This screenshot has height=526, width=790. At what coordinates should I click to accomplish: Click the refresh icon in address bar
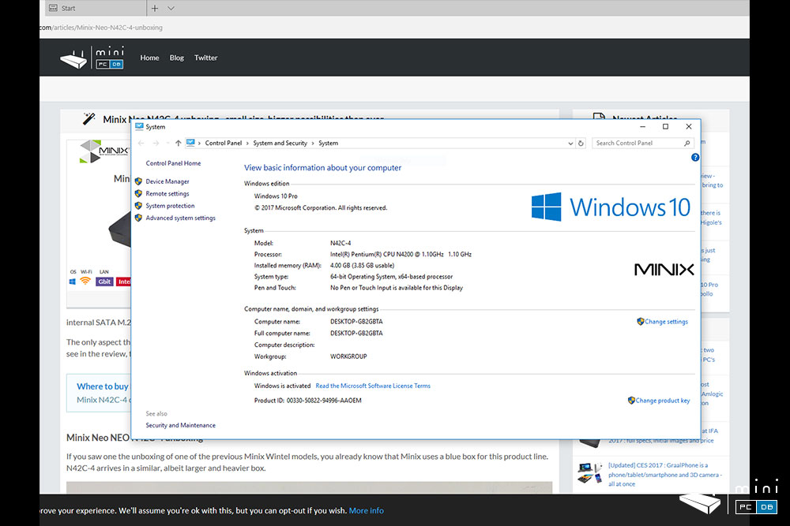pyautogui.click(x=581, y=144)
